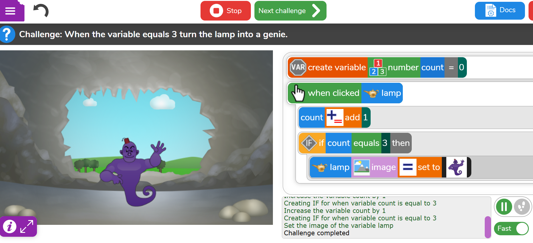This screenshot has height=243, width=533.
Task: Click the IF diamond icon
Action: pos(309,143)
